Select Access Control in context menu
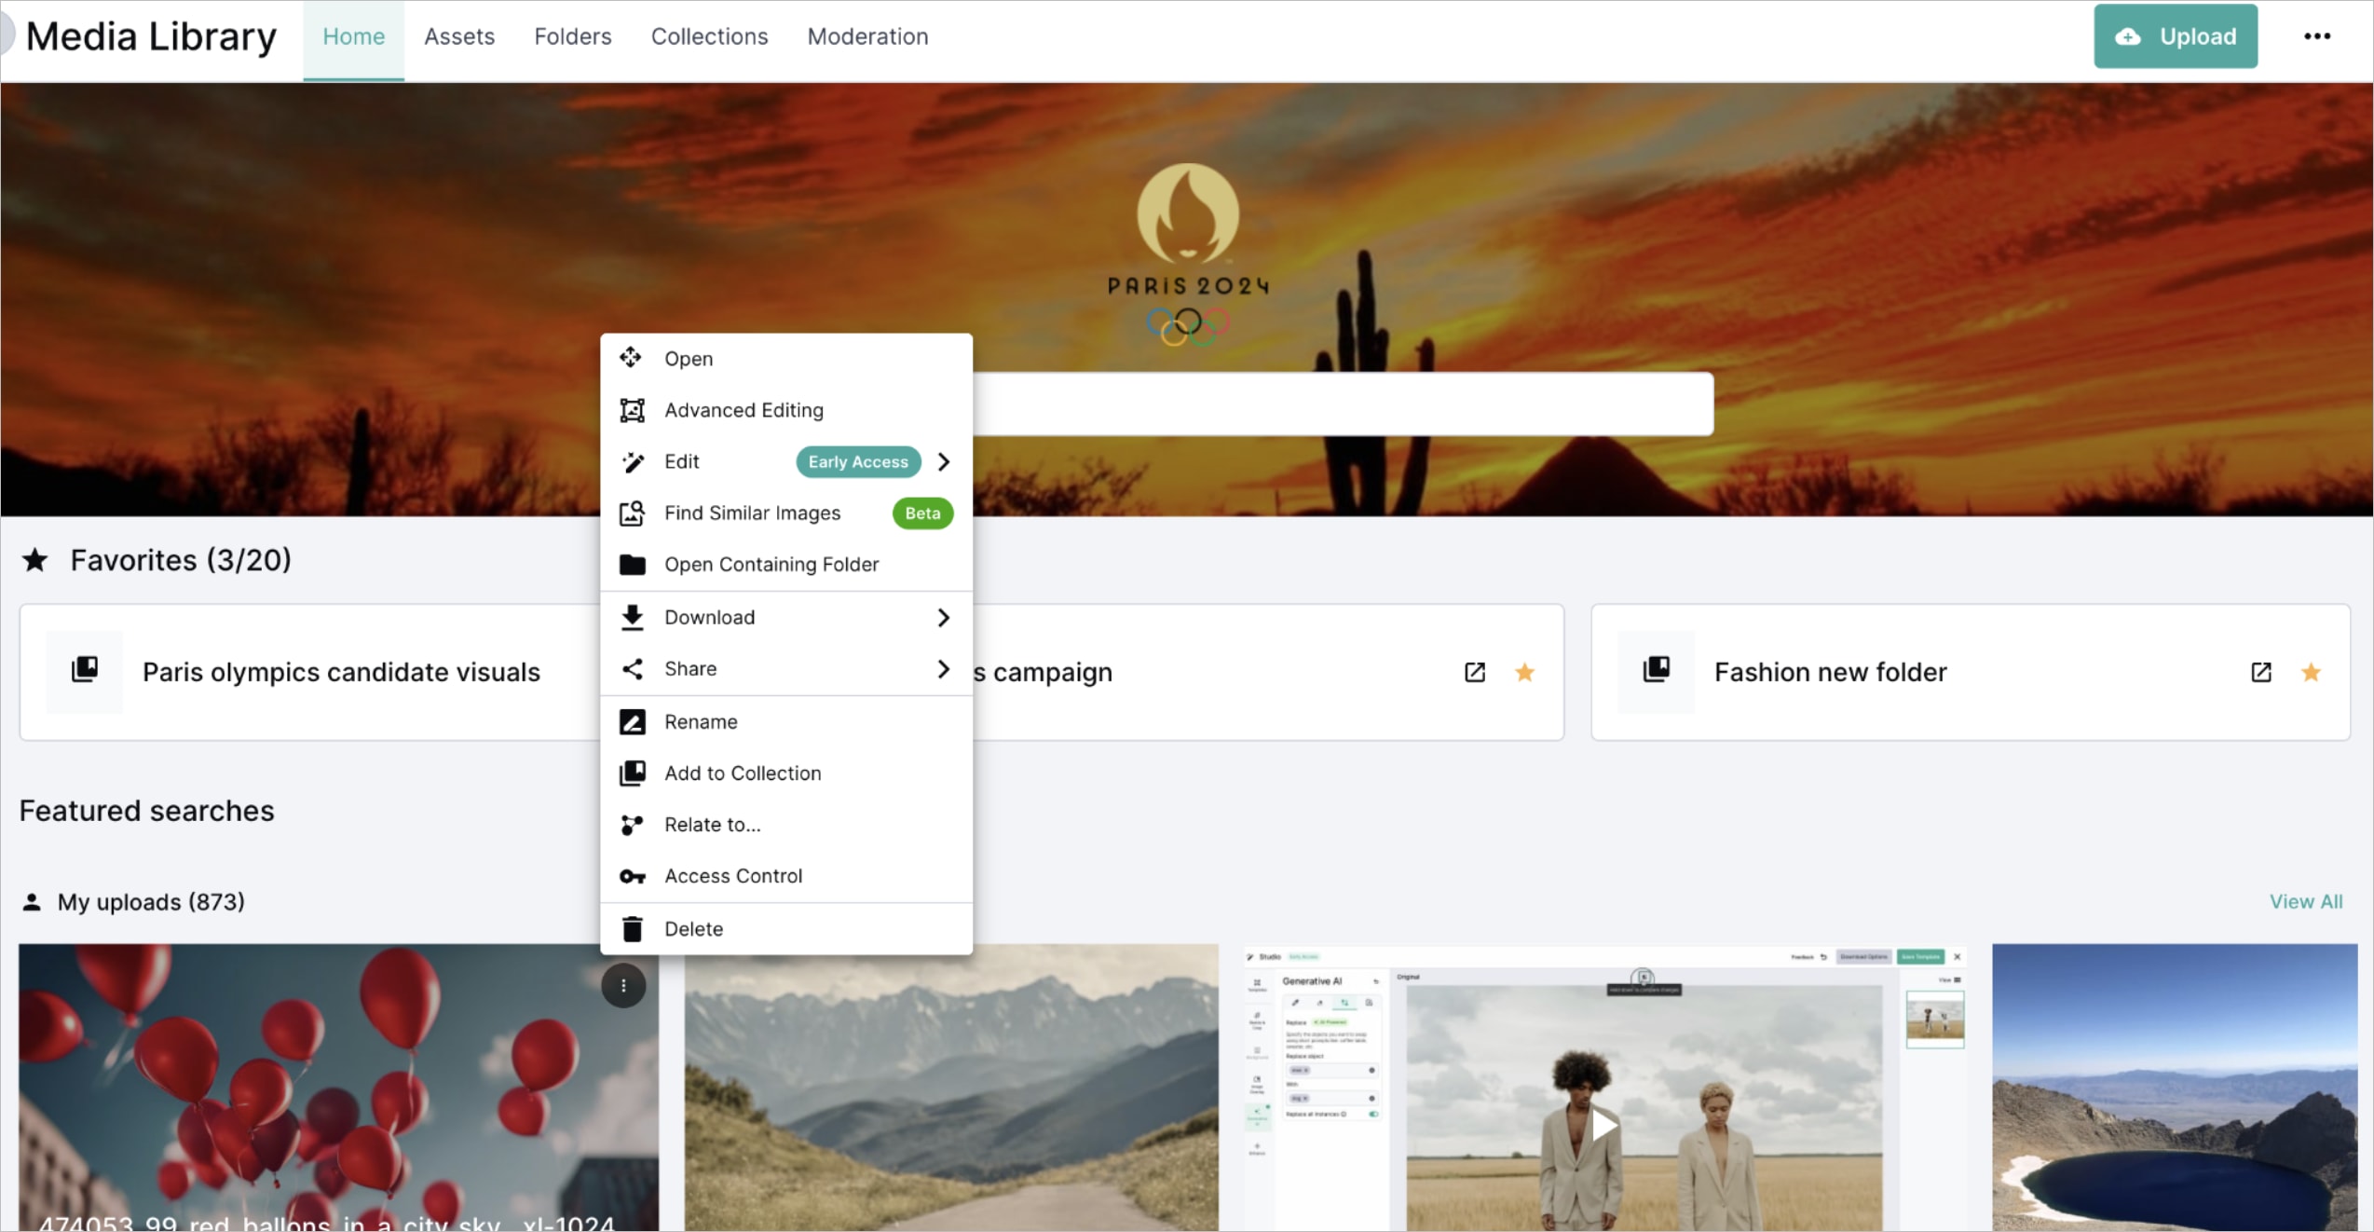This screenshot has width=2374, height=1232. click(x=786, y=876)
